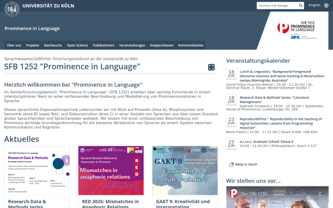Open the Research Data & Methods series news title
Image resolution: width=333 pixels, height=208 pixels.
click(27, 204)
